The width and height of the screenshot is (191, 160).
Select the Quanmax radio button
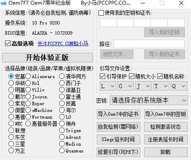click(62, 151)
